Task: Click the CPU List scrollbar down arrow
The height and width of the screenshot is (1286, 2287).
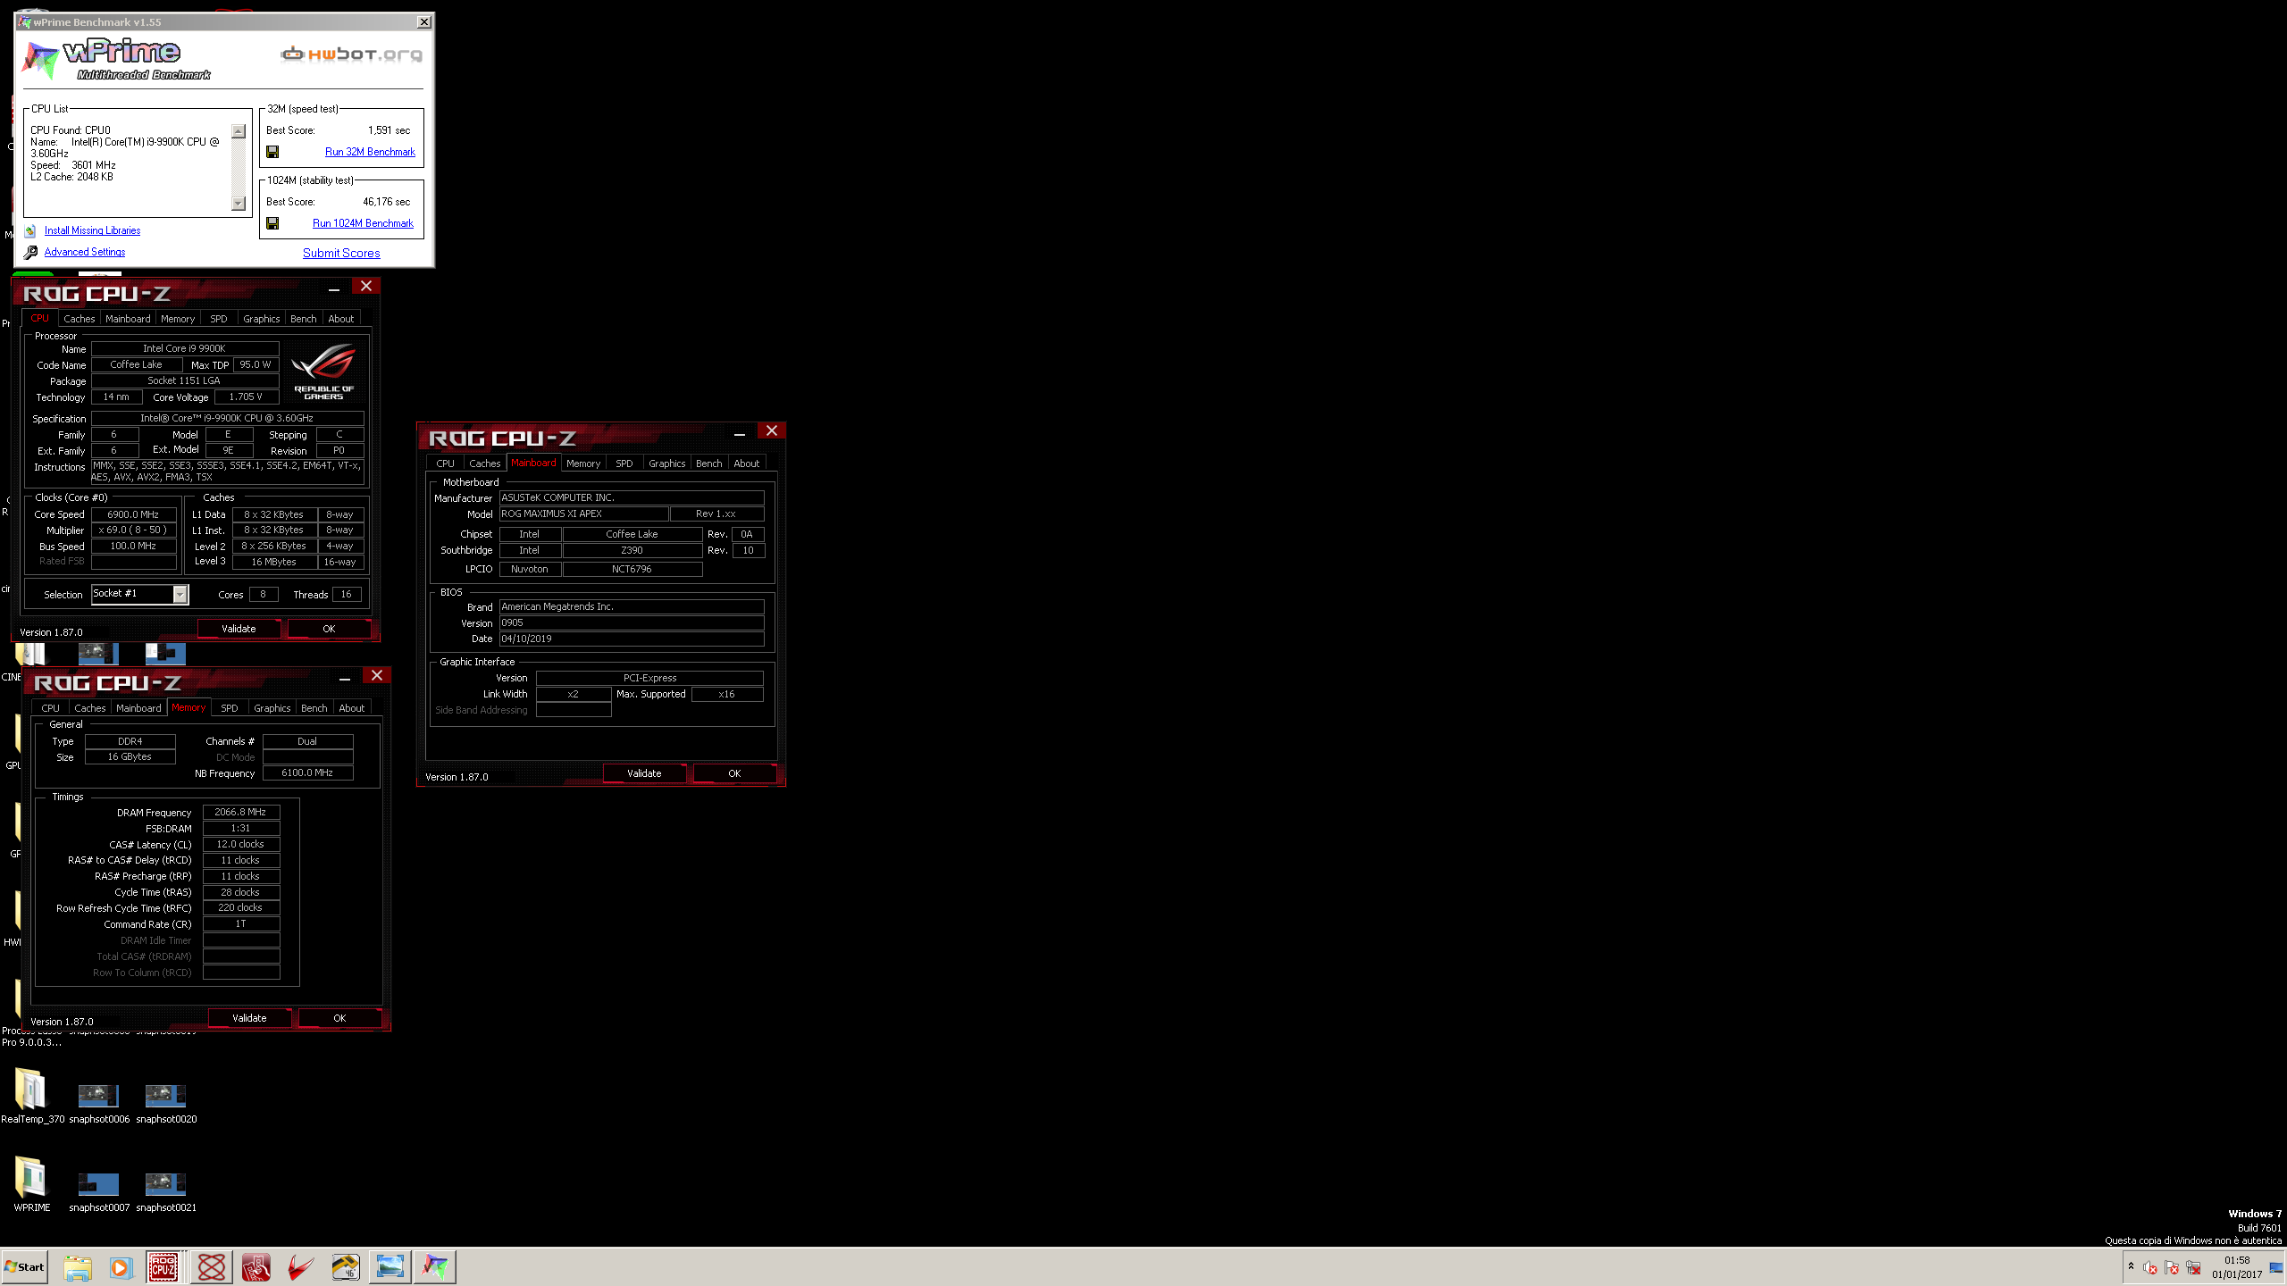Action: click(238, 204)
